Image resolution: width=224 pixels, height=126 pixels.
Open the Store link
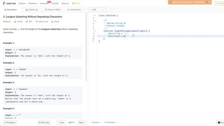tap(76, 3)
